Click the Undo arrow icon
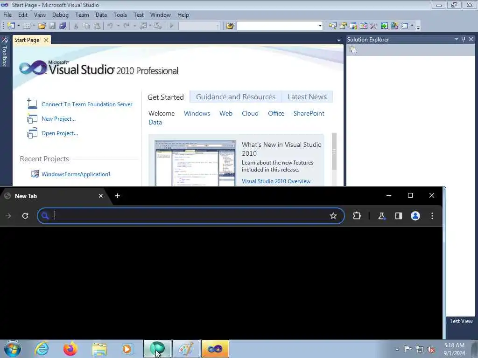The image size is (478, 358). tap(110, 26)
